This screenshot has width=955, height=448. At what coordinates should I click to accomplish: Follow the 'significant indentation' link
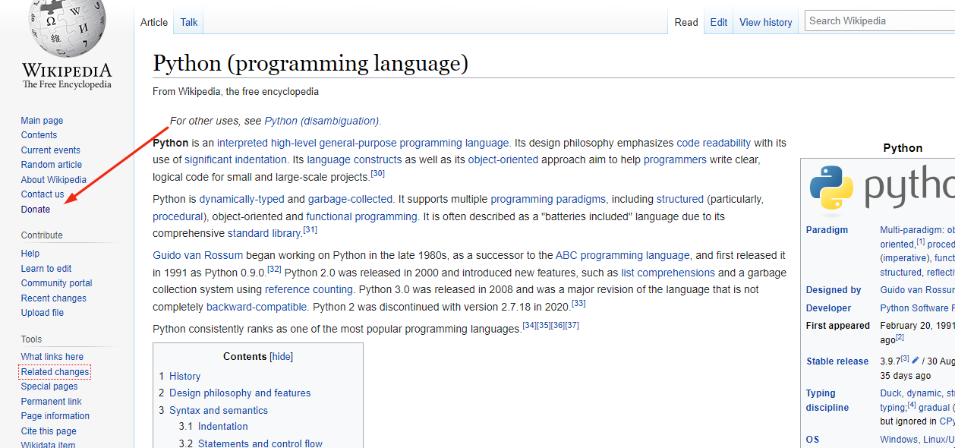(x=236, y=159)
